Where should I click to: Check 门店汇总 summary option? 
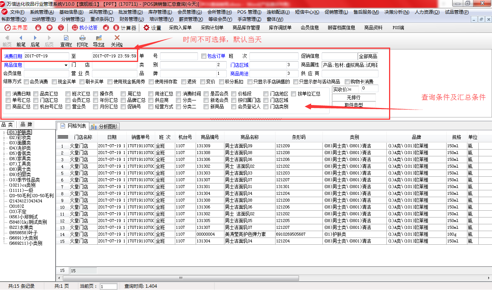[x=36, y=100]
